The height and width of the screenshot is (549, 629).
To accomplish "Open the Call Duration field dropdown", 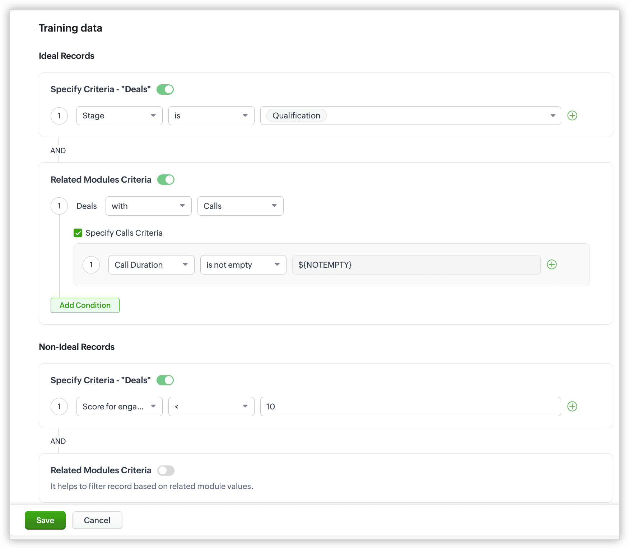I will click(x=151, y=265).
